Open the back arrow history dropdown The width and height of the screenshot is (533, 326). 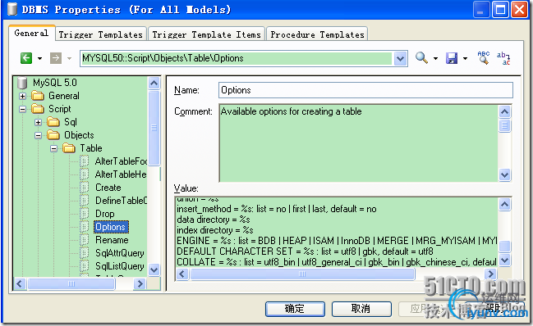39,58
